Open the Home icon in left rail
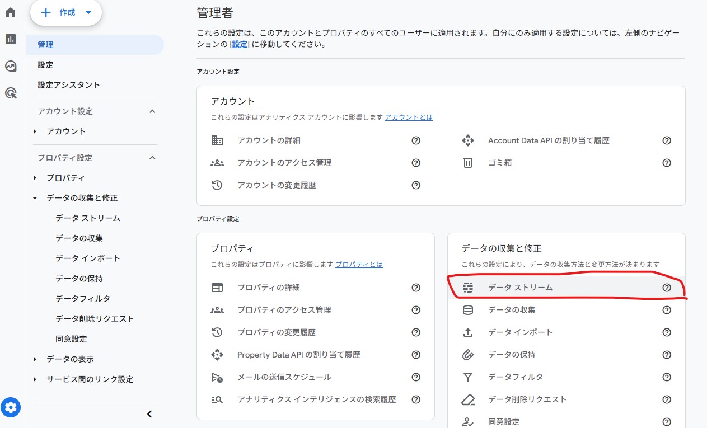Screen dimensions: 707x428 (x=11, y=12)
